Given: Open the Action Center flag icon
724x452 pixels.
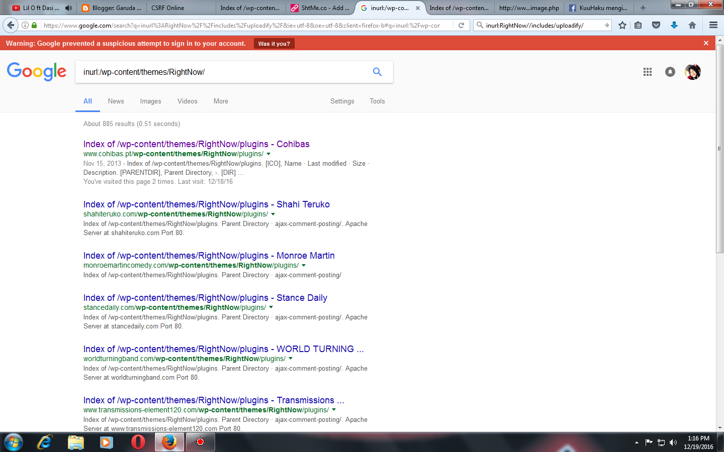Looking at the screenshot, I should [x=649, y=442].
